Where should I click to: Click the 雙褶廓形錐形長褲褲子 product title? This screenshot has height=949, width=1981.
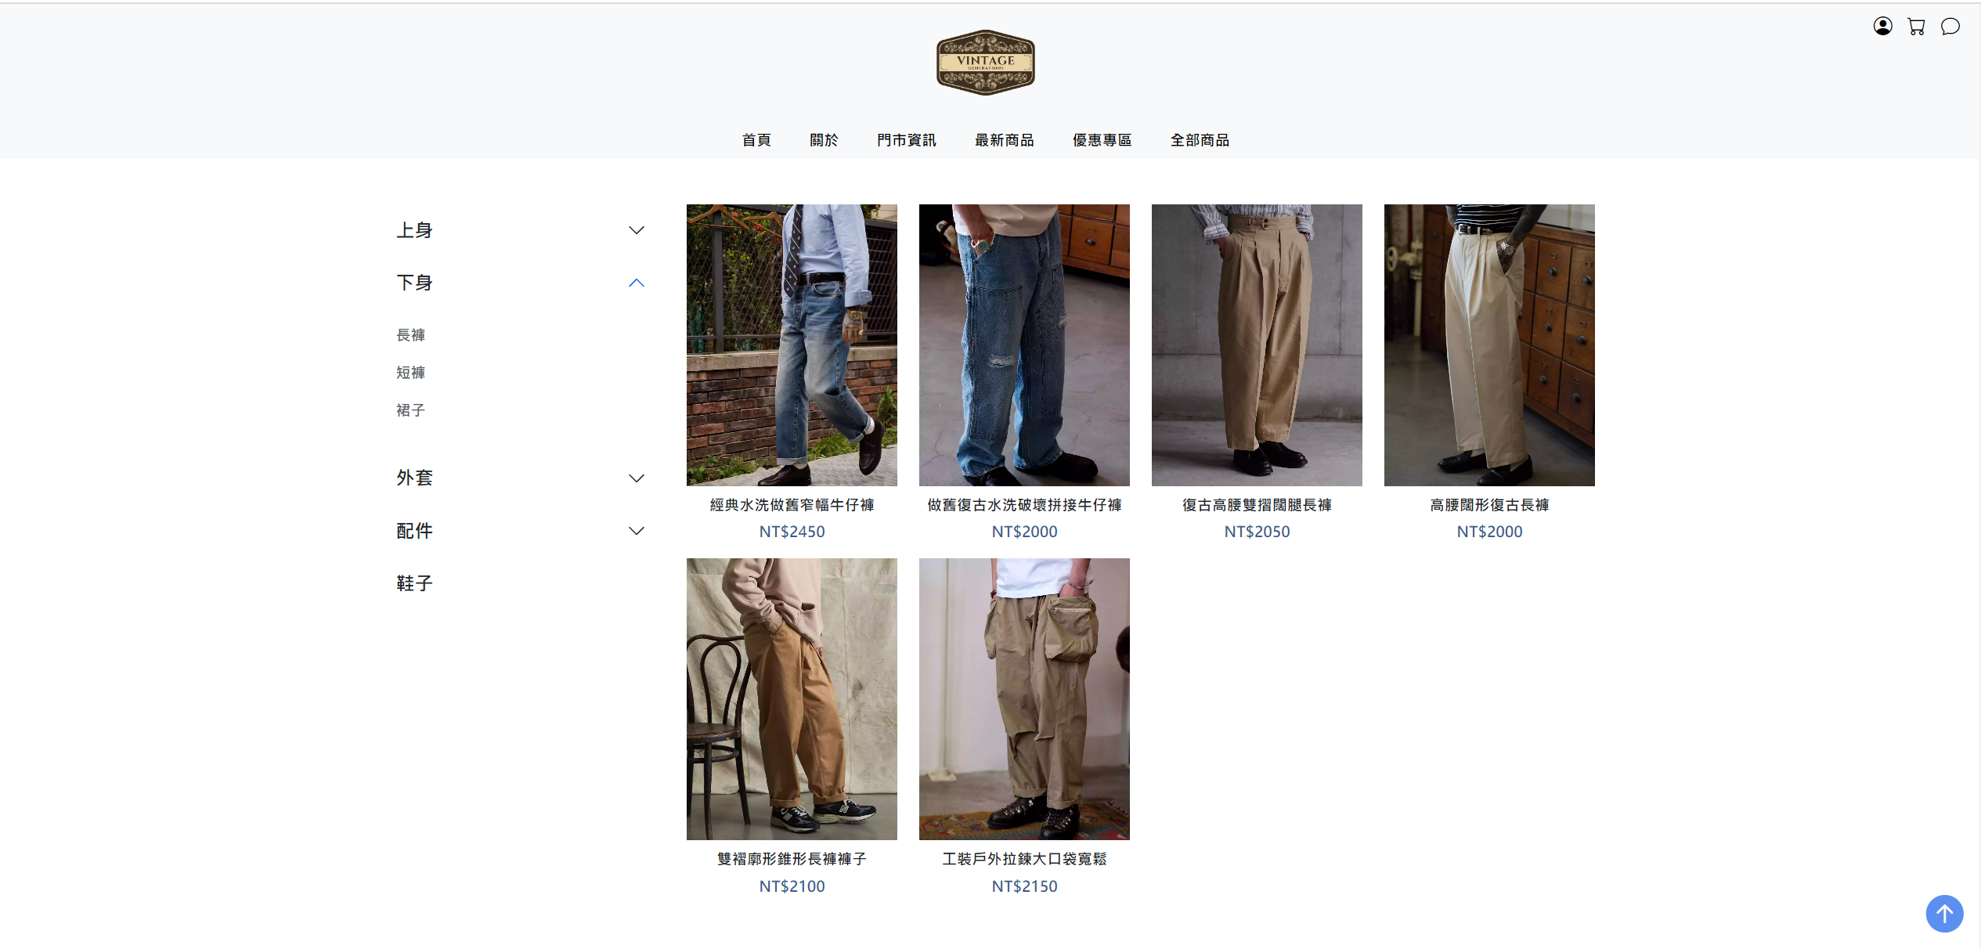tap(792, 859)
